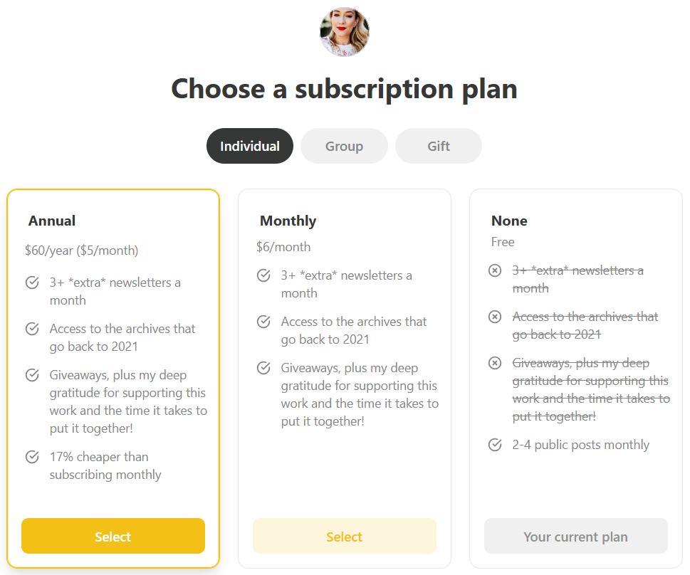690x575 pixels.
Task: Click the checkmark beside "Giveaways" in Monthly plan
Action: point(263,367)
